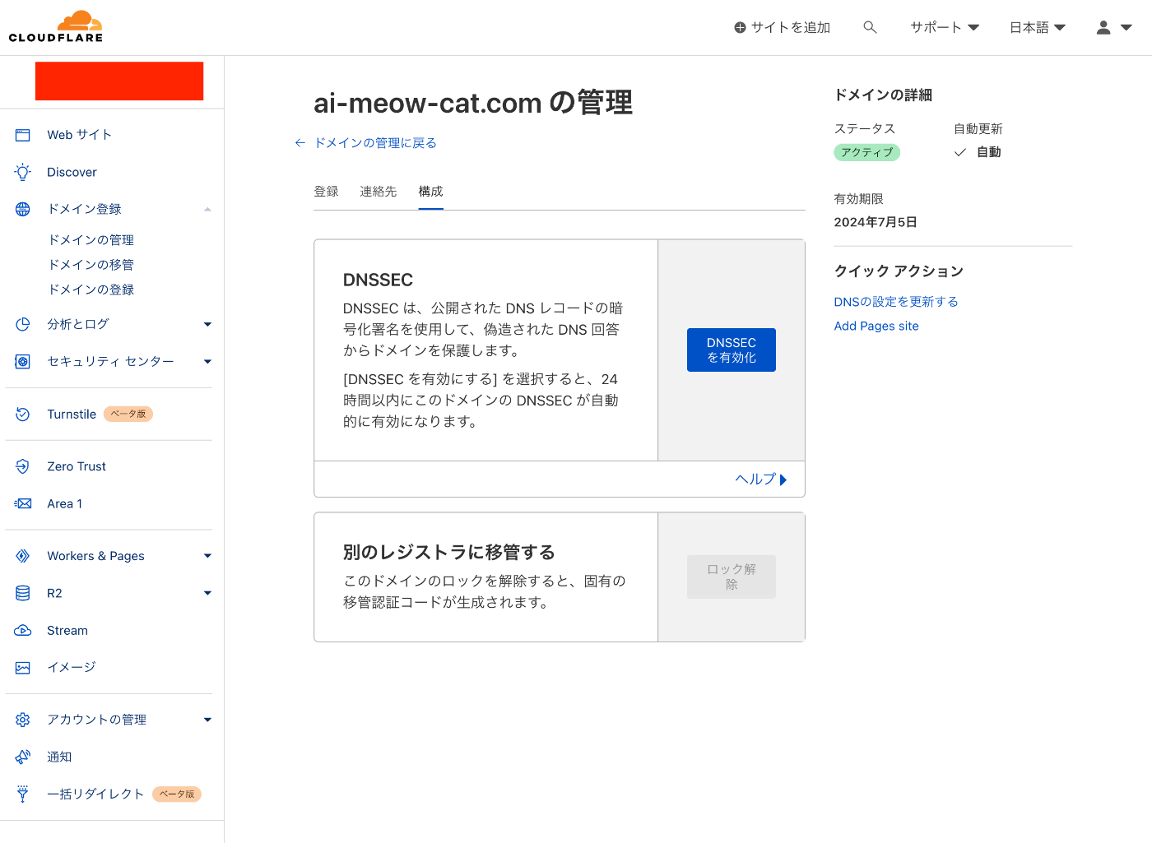Viewport: 1152px width, 843px height.
Task: Click the Stream cloud play icon
Action: click(x=23, y=631)
